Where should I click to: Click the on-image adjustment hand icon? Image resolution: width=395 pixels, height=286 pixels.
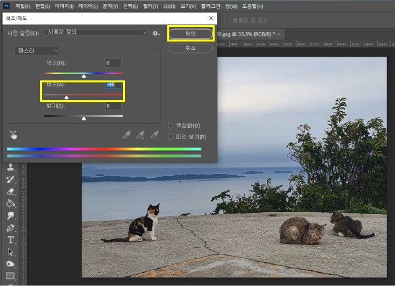(14, 135)
